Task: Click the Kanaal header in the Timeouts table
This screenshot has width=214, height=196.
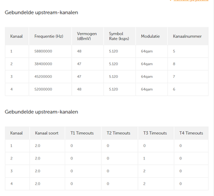Action: (x=17, y=133)
